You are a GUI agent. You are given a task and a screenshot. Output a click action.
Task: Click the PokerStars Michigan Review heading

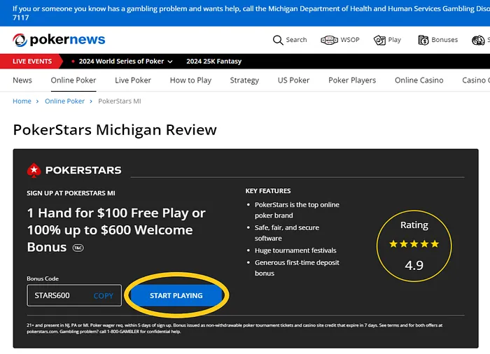coord(115,129)
